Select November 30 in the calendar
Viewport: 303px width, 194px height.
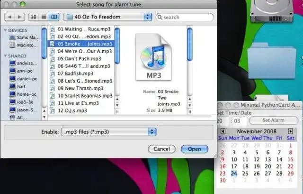223,180
